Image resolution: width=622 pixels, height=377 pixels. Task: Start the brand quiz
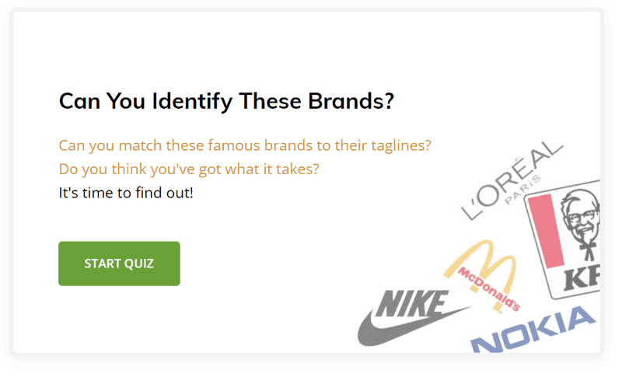[119, 264]
